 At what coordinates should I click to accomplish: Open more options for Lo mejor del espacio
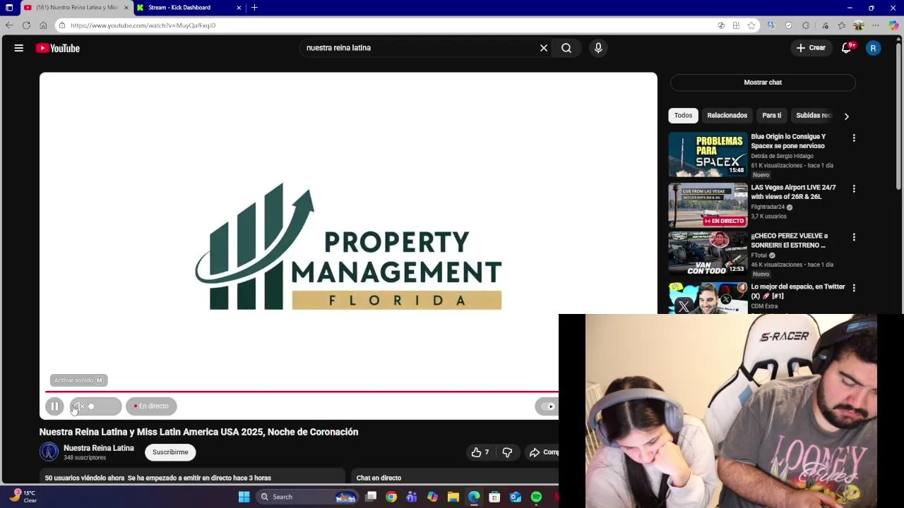pyautogui.click(x=854, y=288)
